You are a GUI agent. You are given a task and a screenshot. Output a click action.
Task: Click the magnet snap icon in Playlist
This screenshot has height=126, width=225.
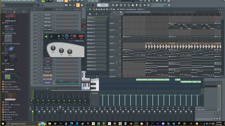tap(90, 9)
